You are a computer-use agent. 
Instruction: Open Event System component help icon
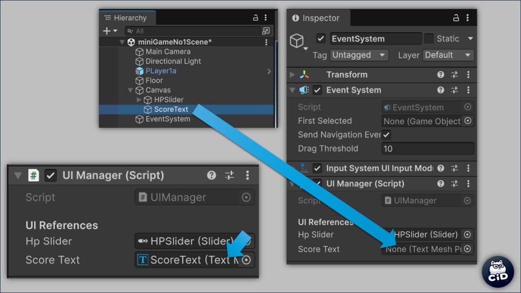[441, 90]
